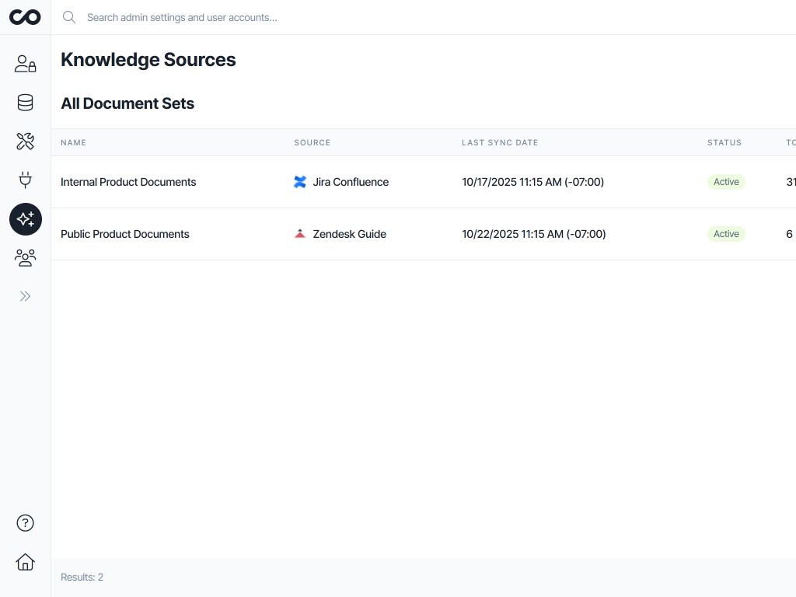Image resolution: width=796 pixels, height=597 pixels.
Task: Click the Active status badge for Zendesk Guide
Action: click(x=725, y=233)
